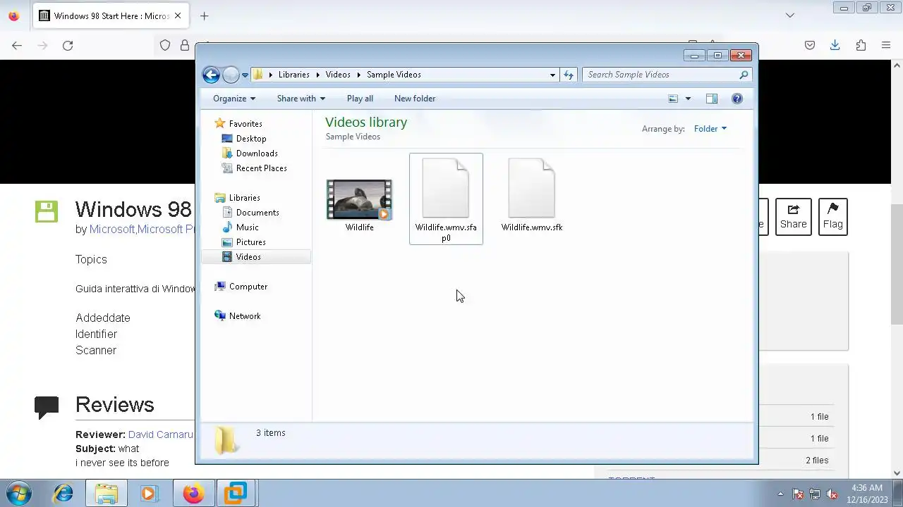Go back in Firefox
This screenshot has height=507, width=903.
(17, 45)
